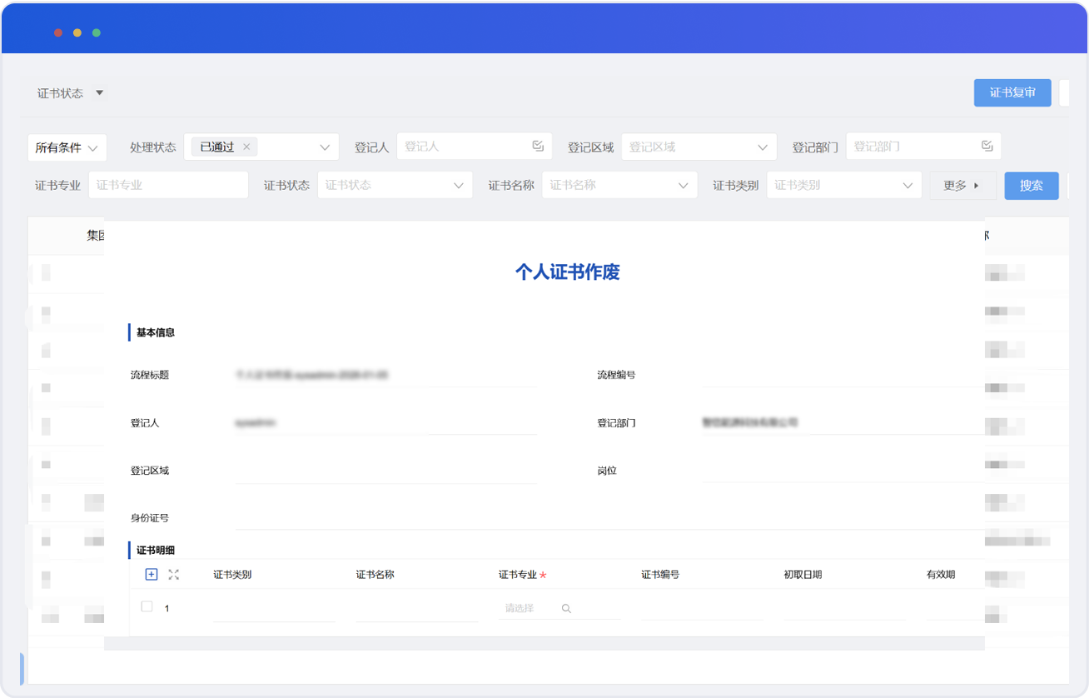
Task: Expand the 更多 filters arrow
Action: (x=977, y=186)
